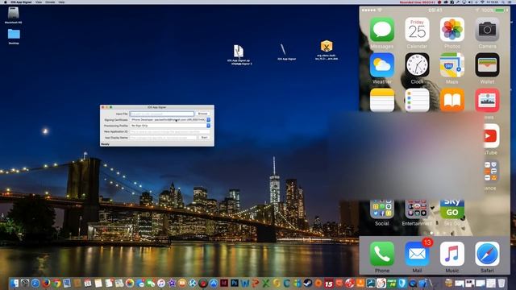Image resolution: width=516 pixels, height=290 pixels.
Task: Open Finder in the macOS dock
Action: coord(15,283)
